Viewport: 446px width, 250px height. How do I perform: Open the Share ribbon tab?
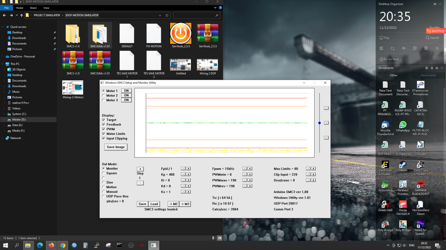coord(33,8)
